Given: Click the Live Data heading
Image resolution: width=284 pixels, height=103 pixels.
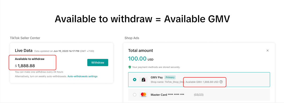Looking at the screenshot, I should coord(24,51).
